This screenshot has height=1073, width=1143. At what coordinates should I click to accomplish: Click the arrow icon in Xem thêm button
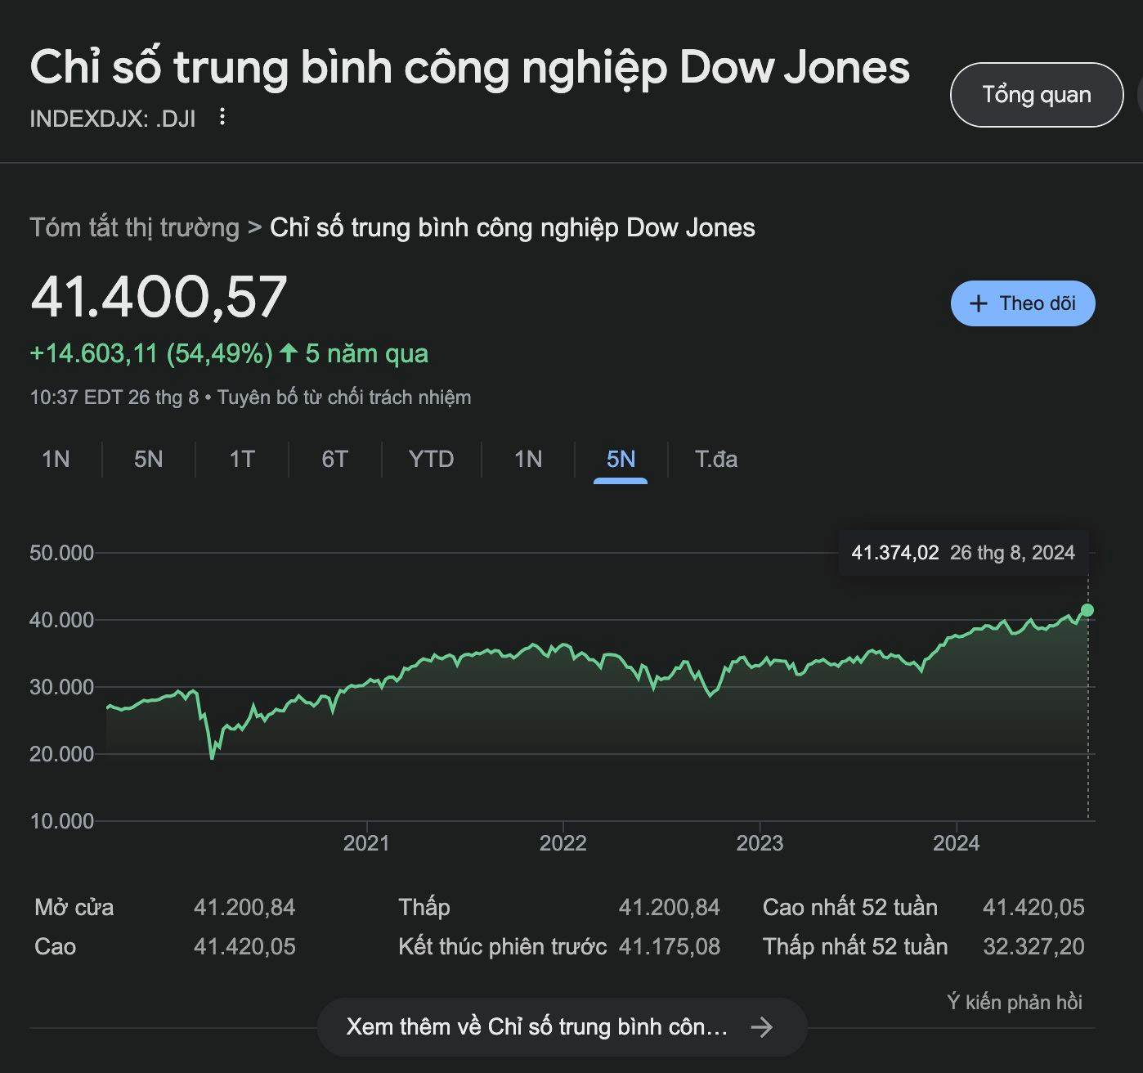pyautogui.click(x=762, y=1027)
